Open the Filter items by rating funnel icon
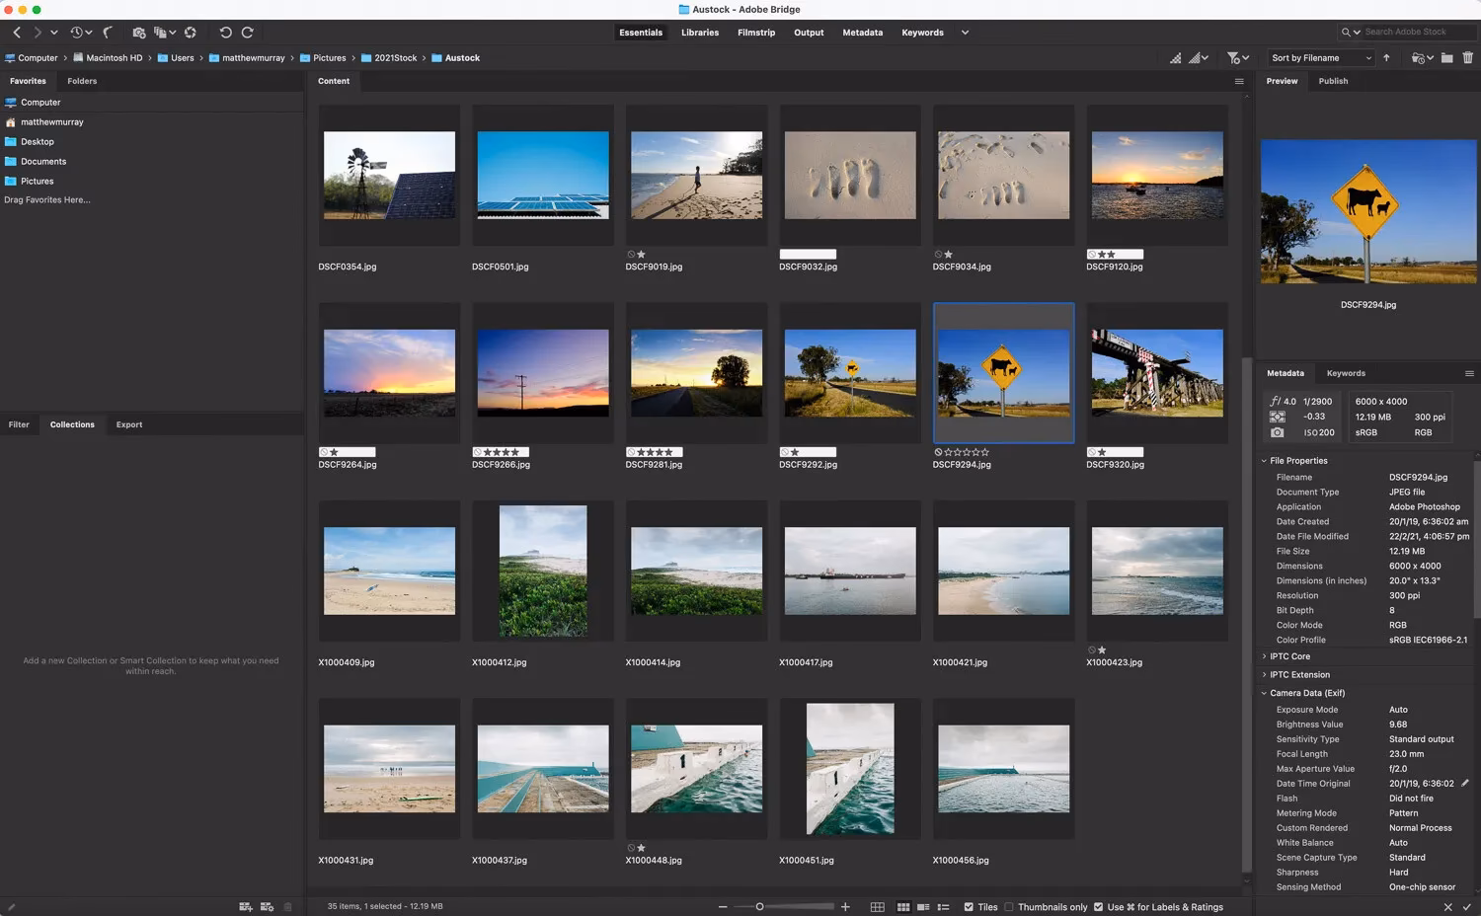This screenshot has height=916, width=1481. [1234, 57]
